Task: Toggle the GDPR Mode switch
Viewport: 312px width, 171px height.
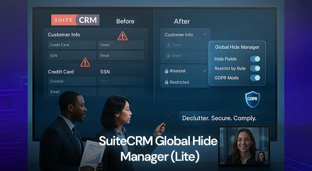Action: (x=255, y=78)
